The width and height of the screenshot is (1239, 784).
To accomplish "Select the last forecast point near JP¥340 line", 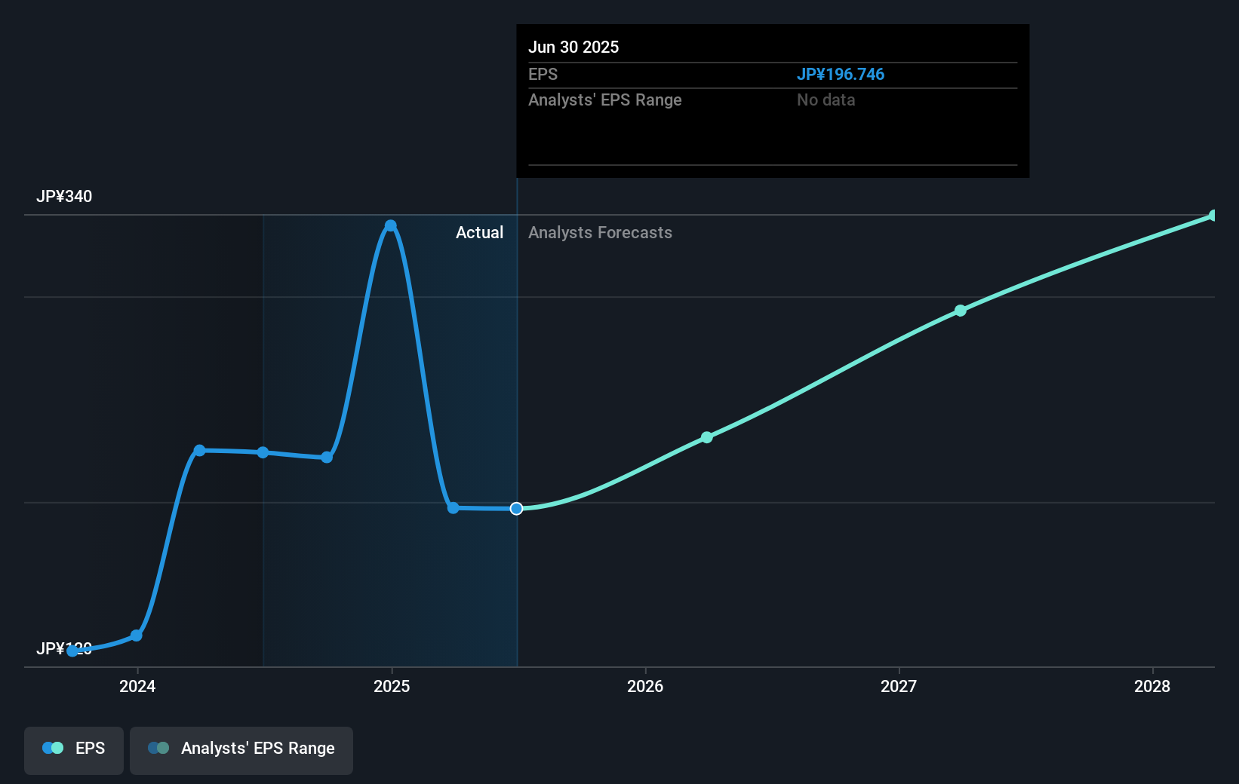I will click(1213, 216).
